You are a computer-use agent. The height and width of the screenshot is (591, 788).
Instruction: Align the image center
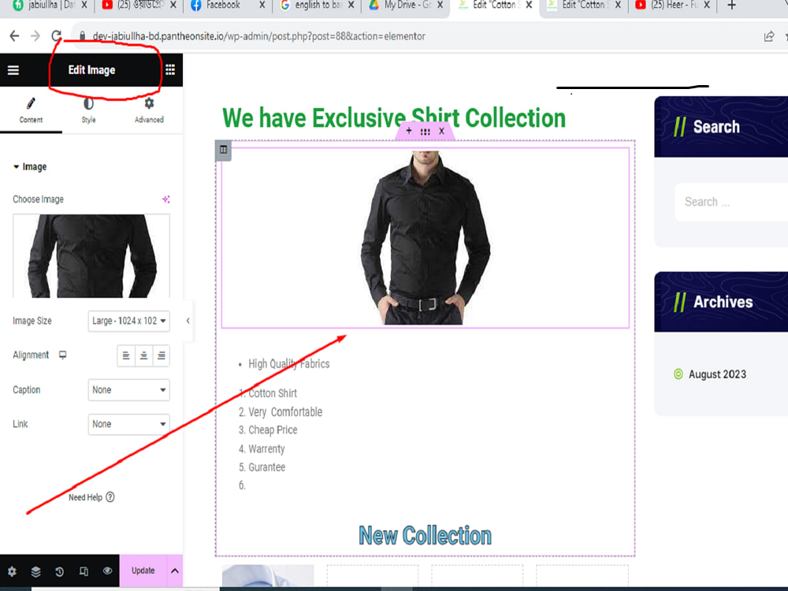pyautogui.click(x=143, y=355)
